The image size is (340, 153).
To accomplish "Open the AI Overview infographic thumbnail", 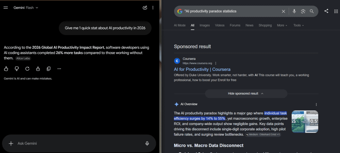I will 305,122.
